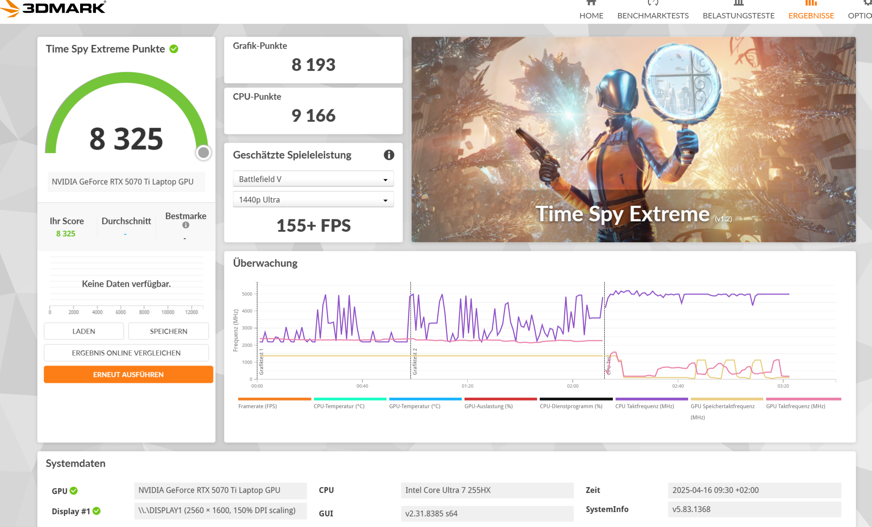
Task: Switch to the BELASTUNGSTESTE tab
Action: (x=738, y=16)
